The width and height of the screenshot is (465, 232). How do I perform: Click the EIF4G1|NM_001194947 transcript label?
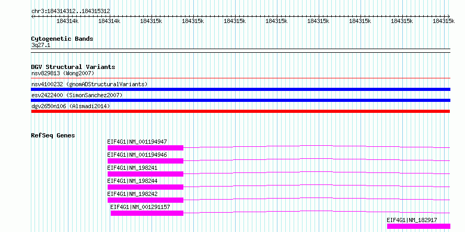[137, 142]
